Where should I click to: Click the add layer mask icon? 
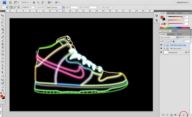[x=171, y=115]
